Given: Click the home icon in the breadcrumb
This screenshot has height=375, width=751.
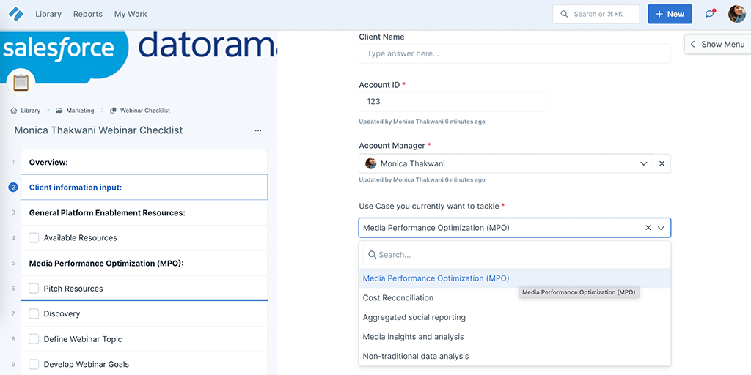Looking at the screenshot, I should [14, 111].
